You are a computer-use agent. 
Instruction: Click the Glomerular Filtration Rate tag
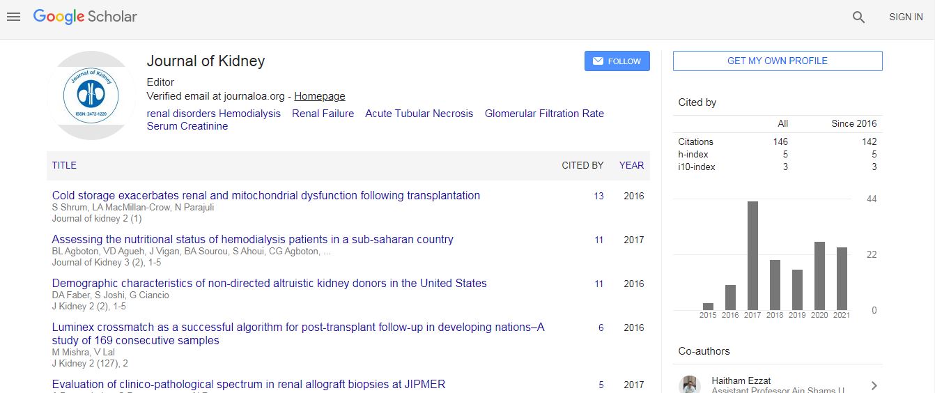point(544,114)
